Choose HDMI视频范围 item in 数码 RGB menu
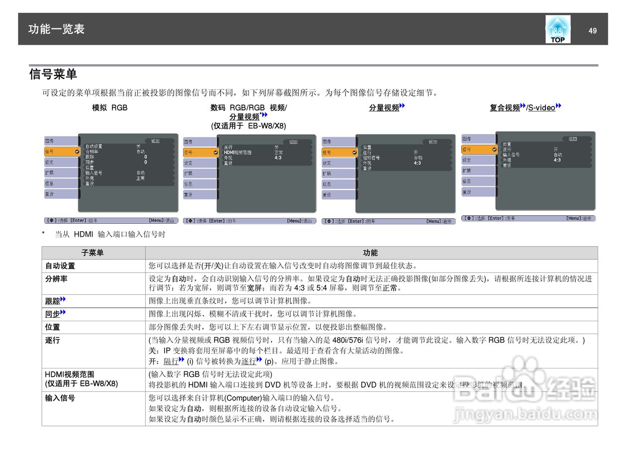The height and width of the screenshot is (450, 637). tap(238, 153)
